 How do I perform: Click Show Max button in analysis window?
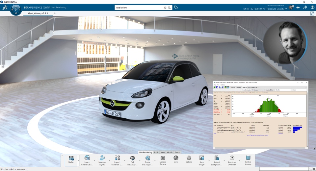click(x=239, y=87)
